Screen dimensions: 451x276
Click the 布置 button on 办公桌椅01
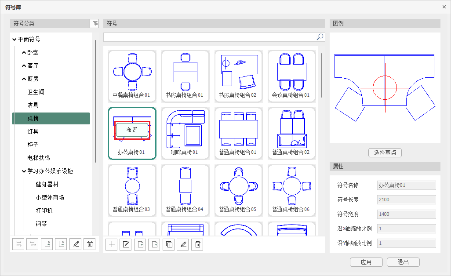[132, 130]
